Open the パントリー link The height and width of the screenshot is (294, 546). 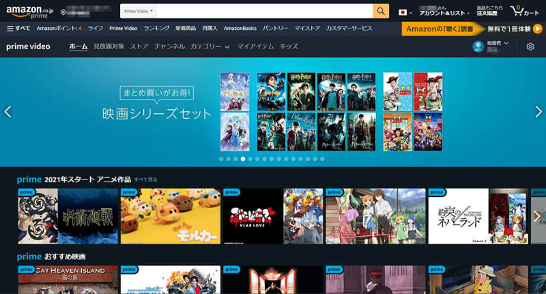275,29
